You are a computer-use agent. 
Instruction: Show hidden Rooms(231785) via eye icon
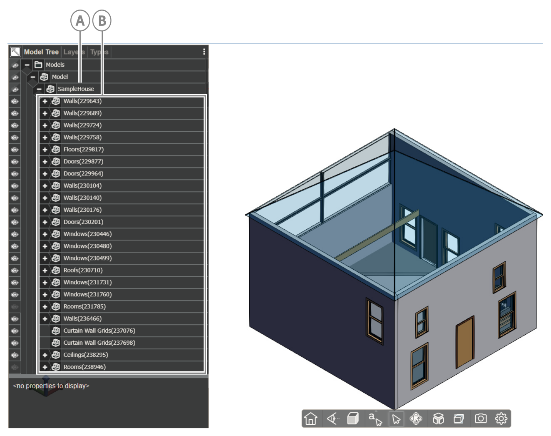[x=15, y=307]
